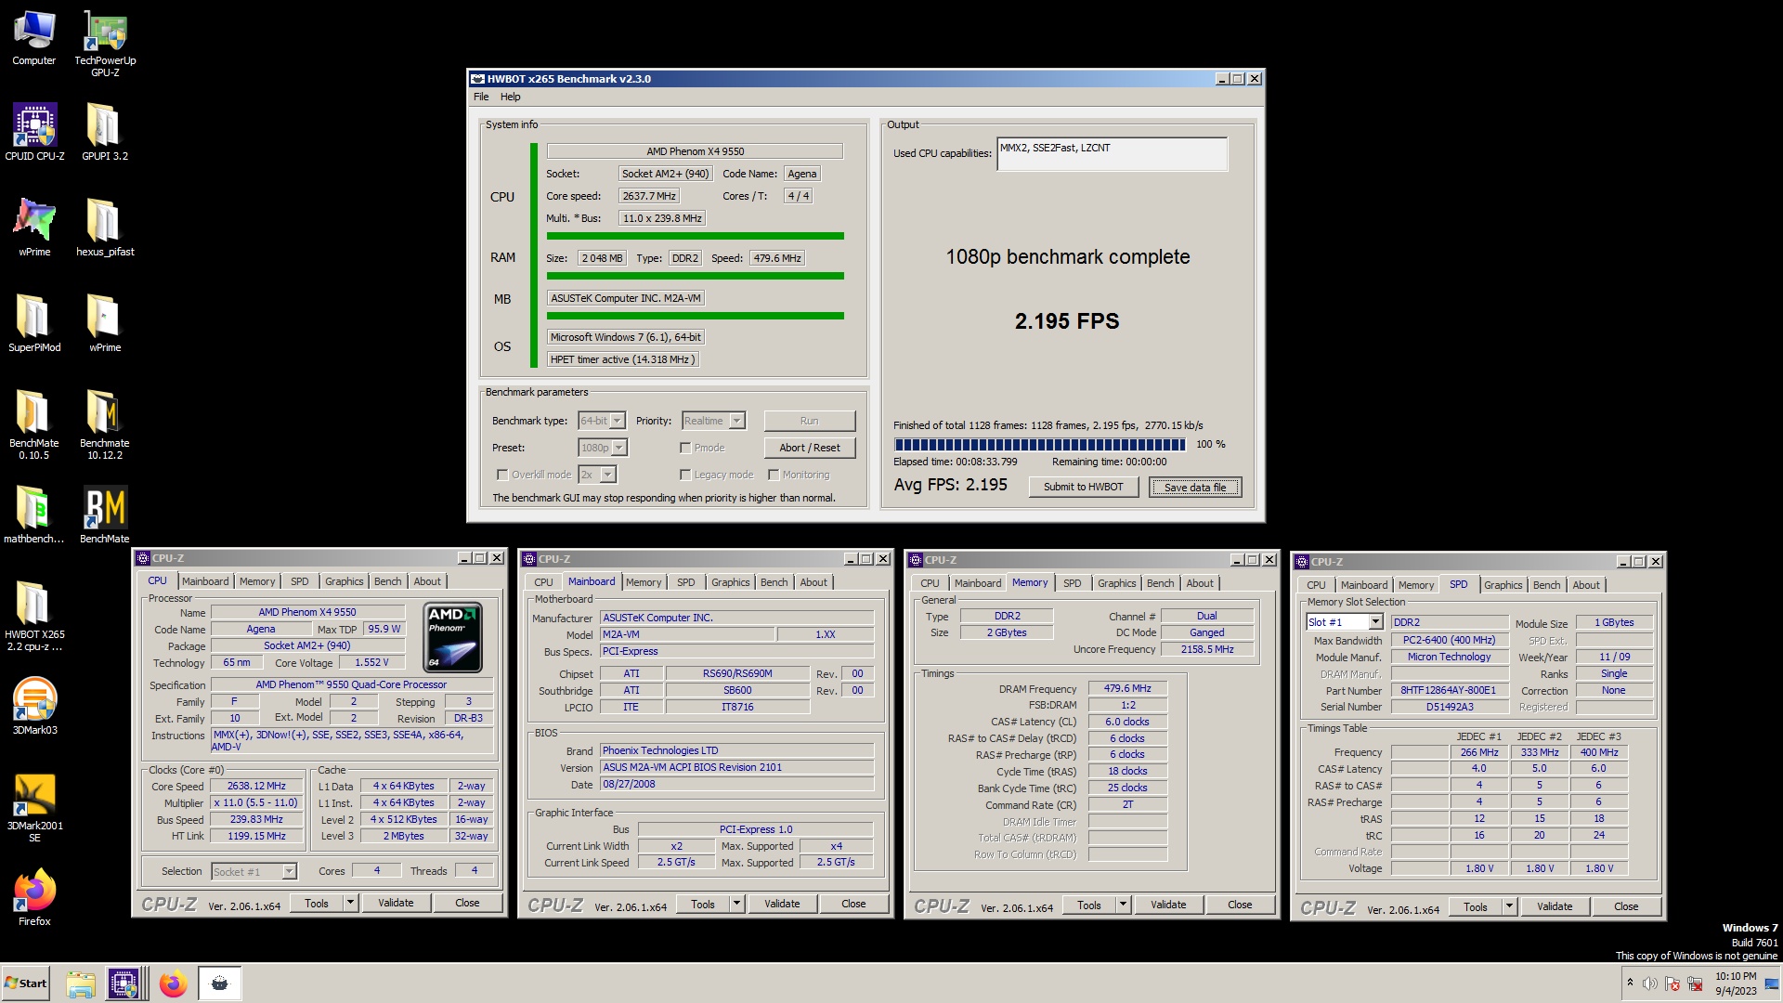Viewport: 1783px width, 1003px height.
Task: Click the HPET timer active field
Action: (x=622, y=359)
